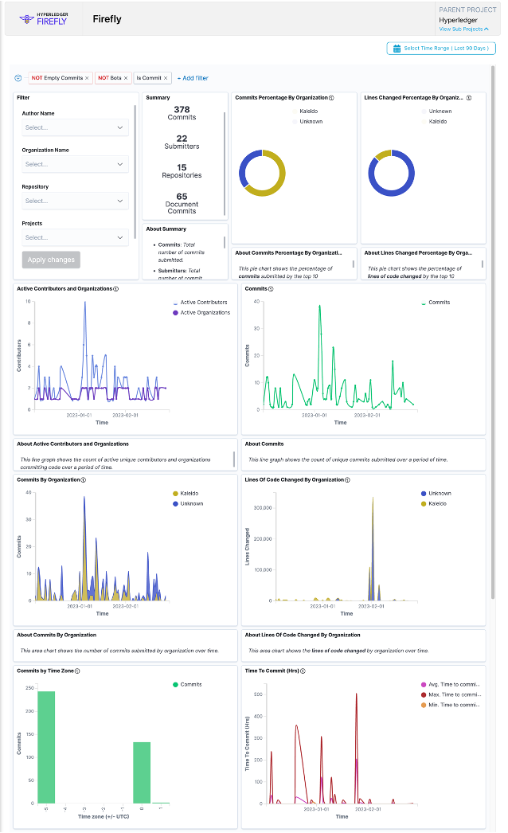Click the 15 Repositories summary value
The height and width of the screenshot is (833, 508).
pos(182,171)
